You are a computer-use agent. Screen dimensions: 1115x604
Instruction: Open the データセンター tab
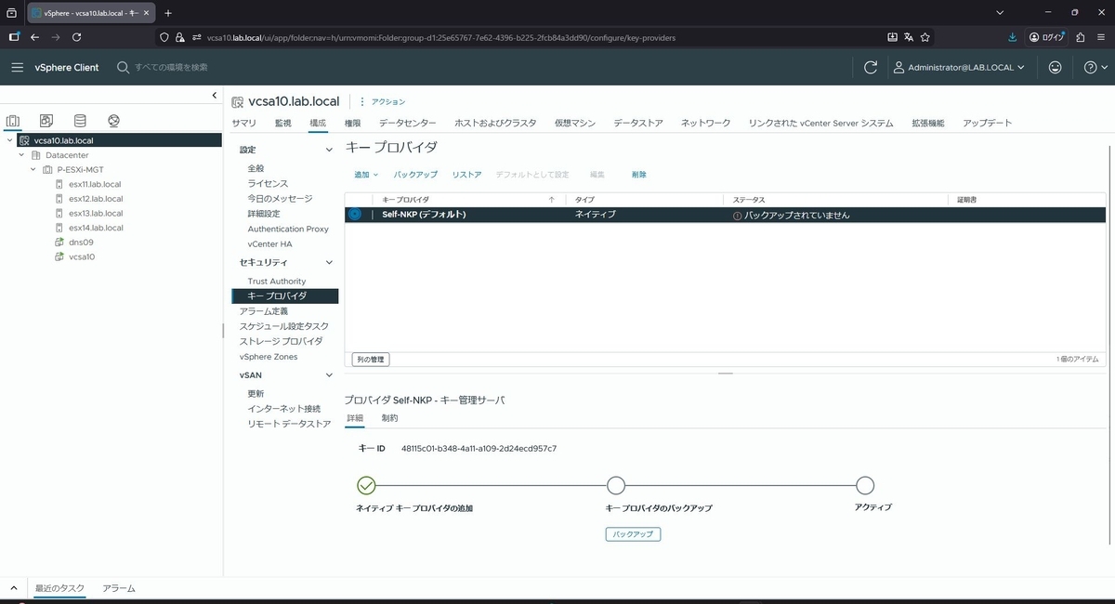[408, 123]
